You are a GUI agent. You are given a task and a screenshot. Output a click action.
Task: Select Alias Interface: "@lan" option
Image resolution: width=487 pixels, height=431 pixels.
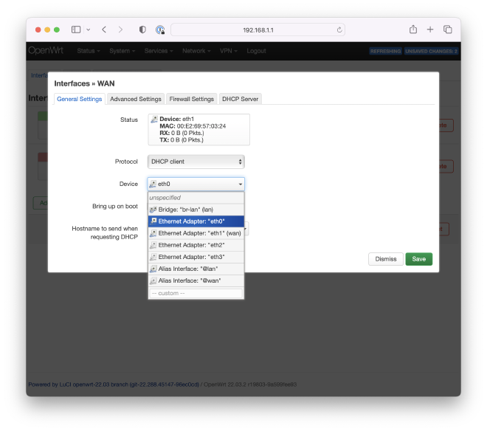[x=196, y=269]
